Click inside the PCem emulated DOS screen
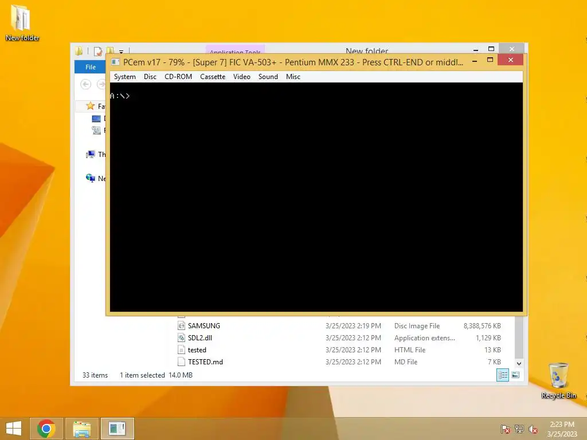Screen dimensions: 587x440 pos(316,197)
